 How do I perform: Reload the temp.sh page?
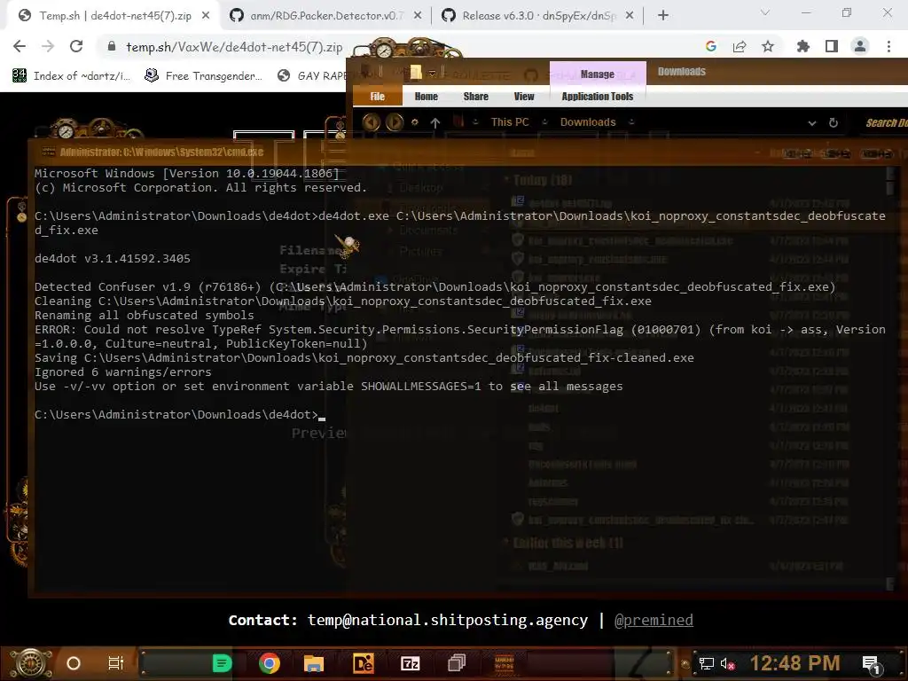pos(76,46)
